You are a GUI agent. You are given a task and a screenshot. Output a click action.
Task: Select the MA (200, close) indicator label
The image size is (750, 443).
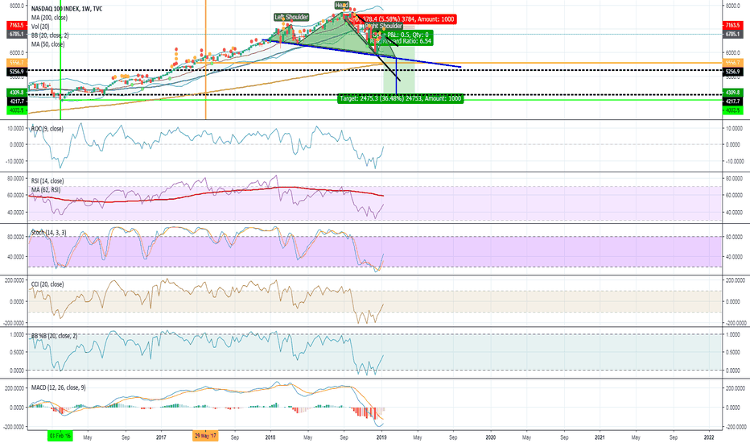point(49,18)
